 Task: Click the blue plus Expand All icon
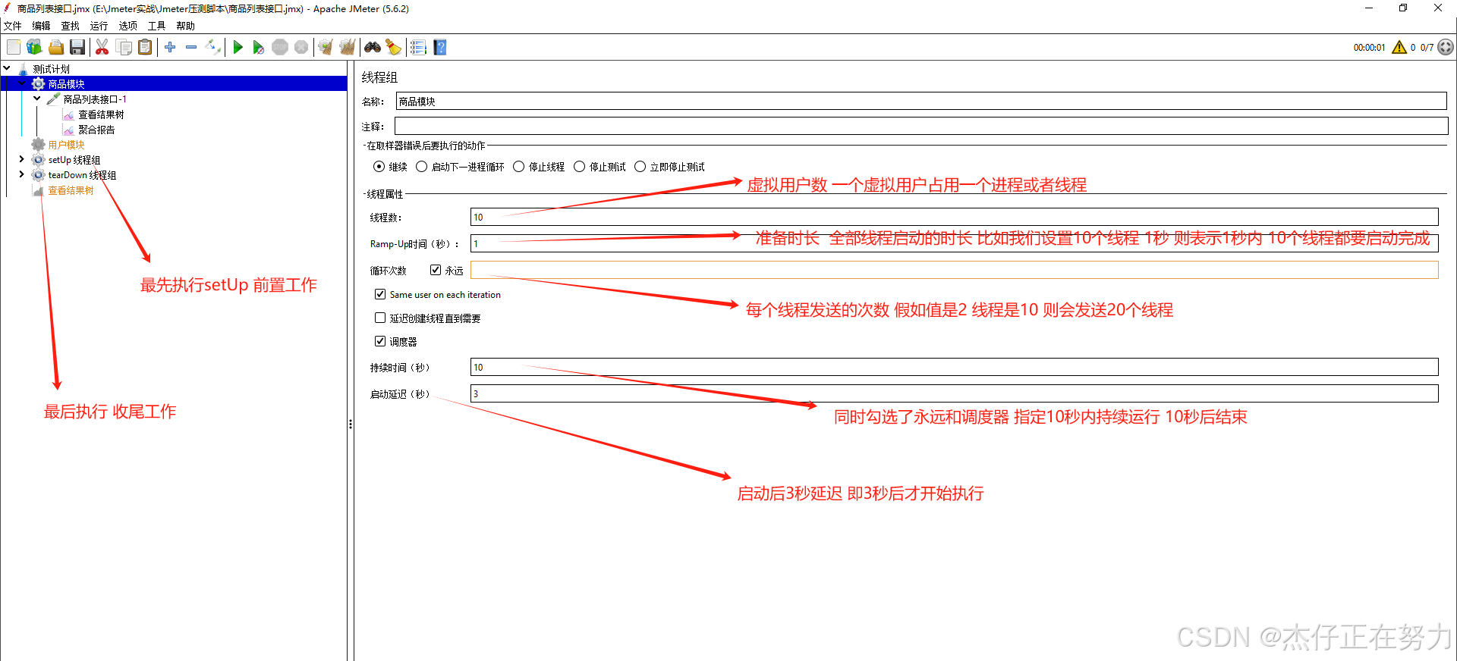(170, 47)
